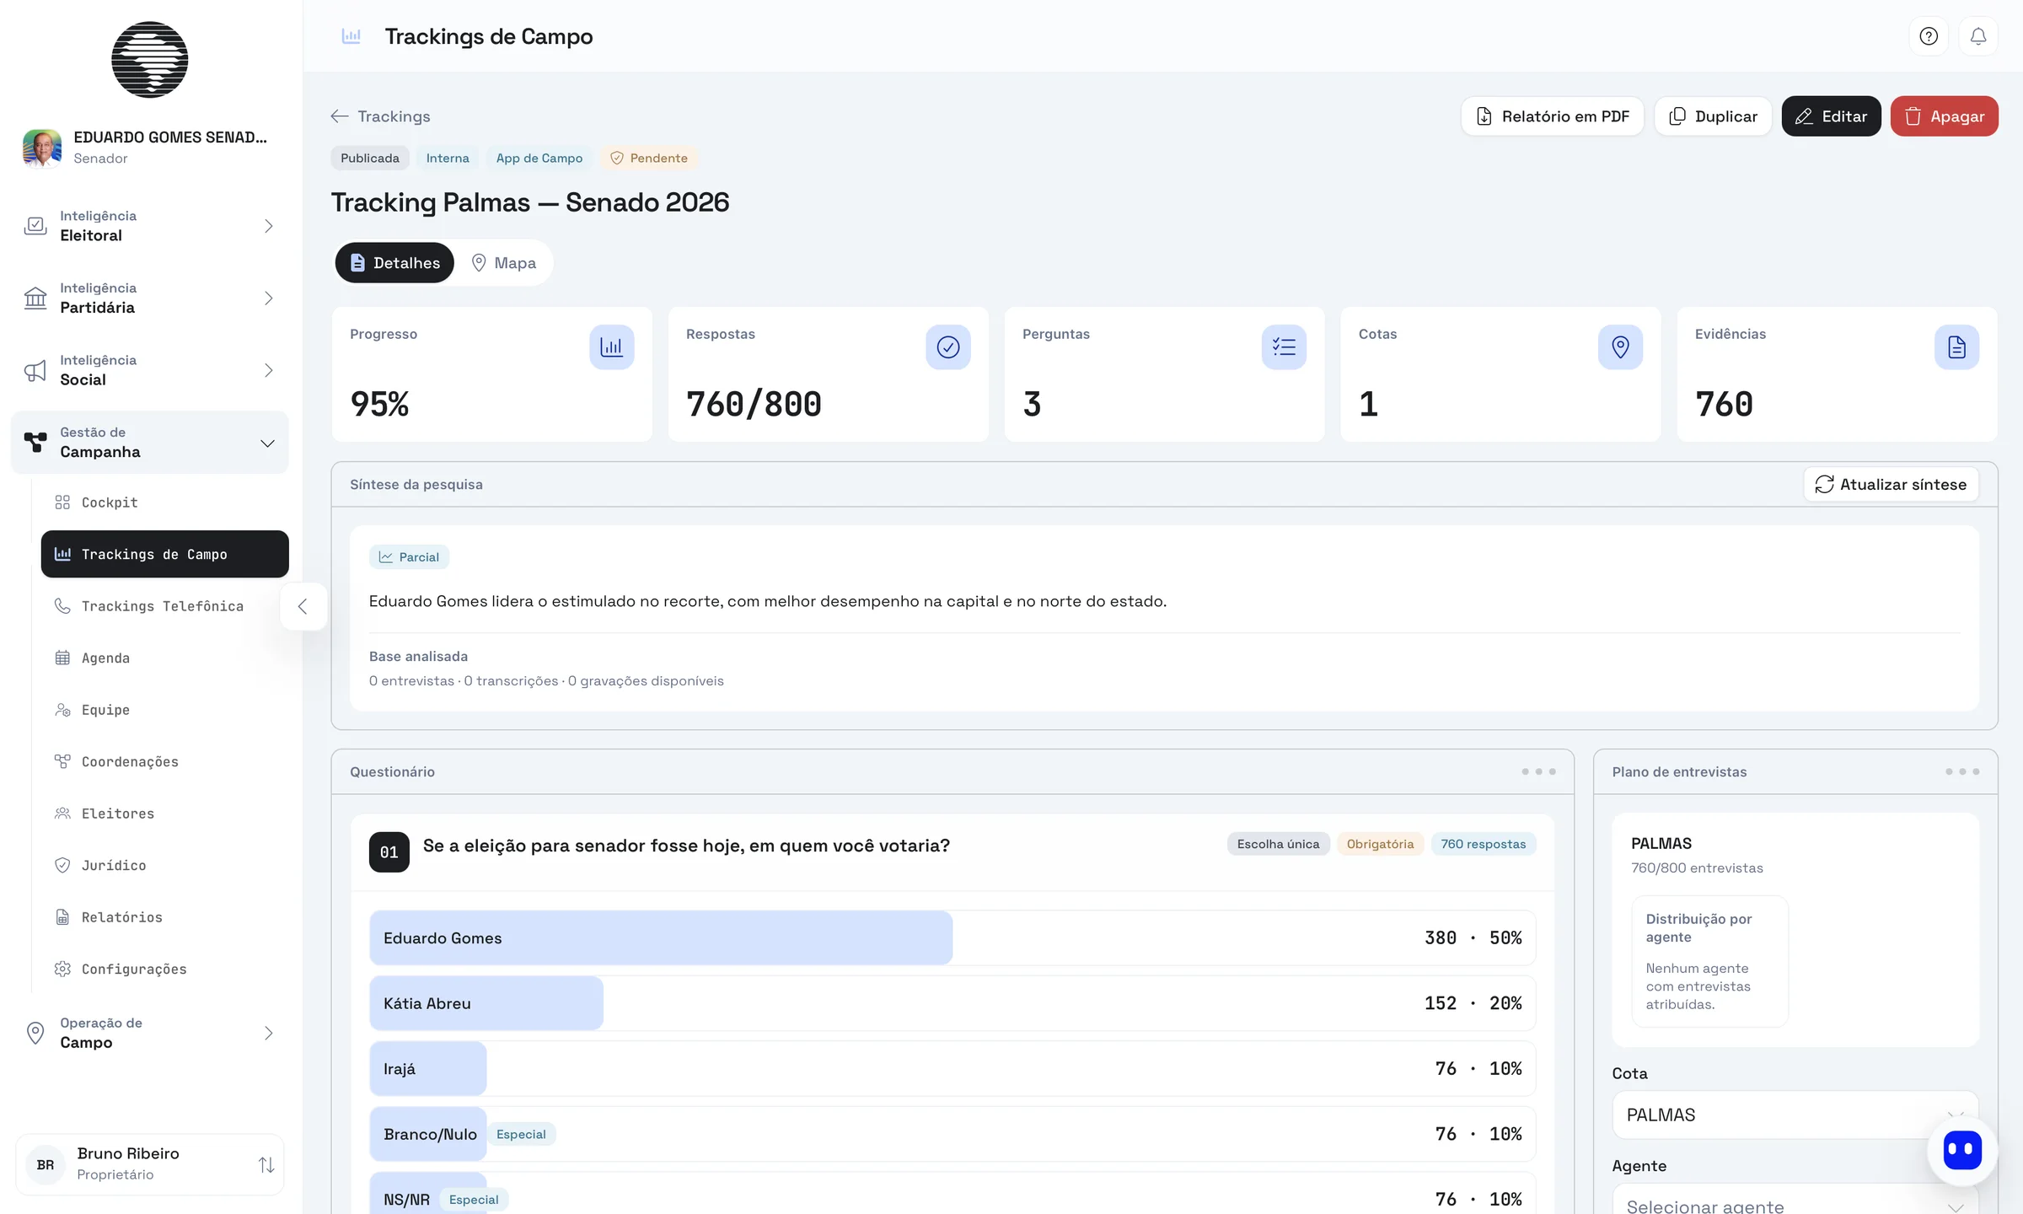Click the Evidências document icon
This screenshot has width=2023, height=1214.
point(1956,346)
